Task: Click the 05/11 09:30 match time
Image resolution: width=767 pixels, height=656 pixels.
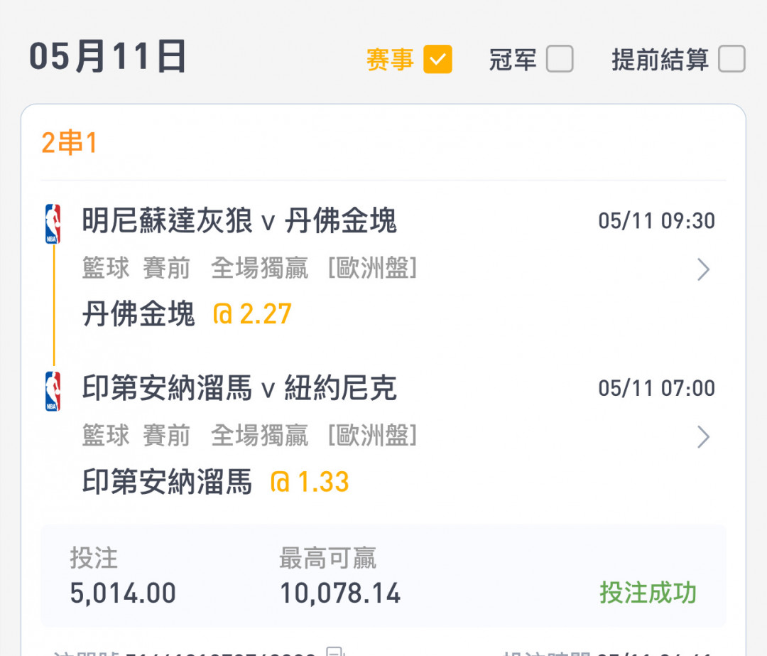Action: coord(656,221)
